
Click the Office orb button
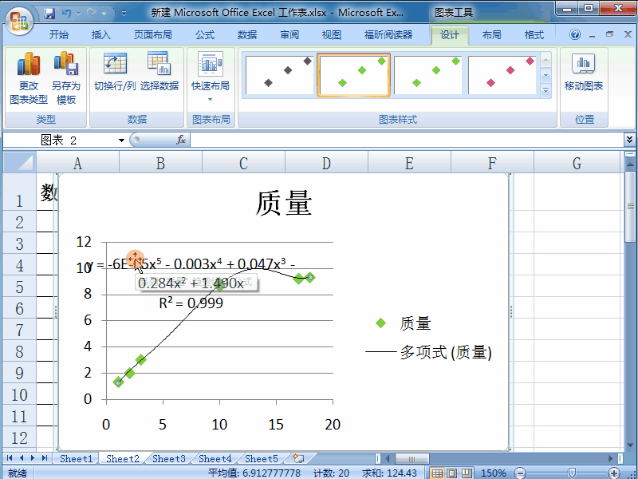(x=19, y=22)
